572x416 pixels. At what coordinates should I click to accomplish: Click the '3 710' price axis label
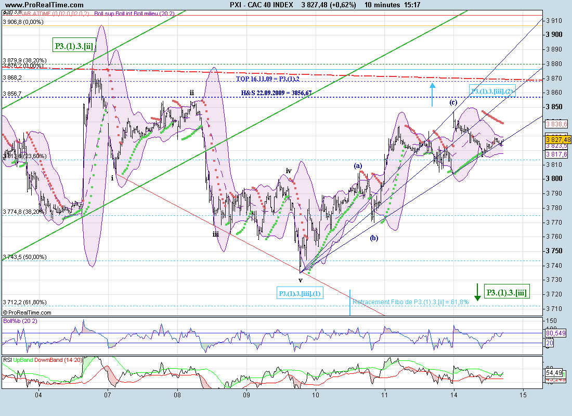point(554,309)
